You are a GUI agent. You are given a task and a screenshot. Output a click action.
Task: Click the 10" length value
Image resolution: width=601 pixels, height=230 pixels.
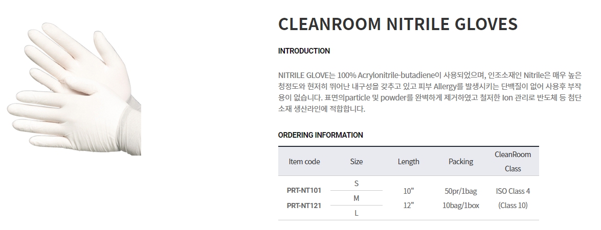click(408, 191)
